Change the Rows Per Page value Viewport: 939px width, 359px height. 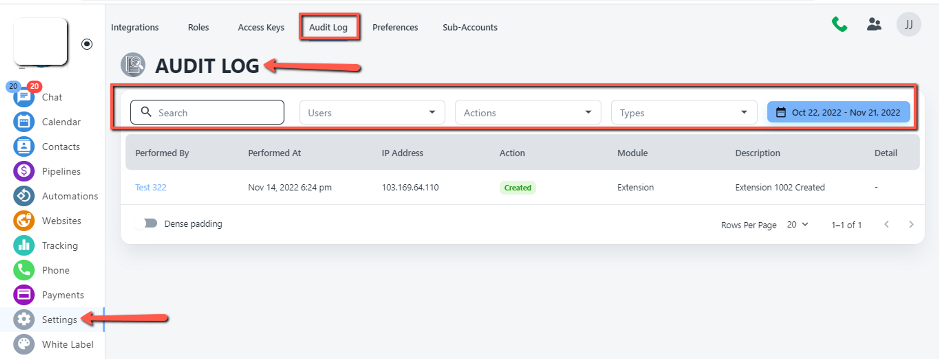797,224
